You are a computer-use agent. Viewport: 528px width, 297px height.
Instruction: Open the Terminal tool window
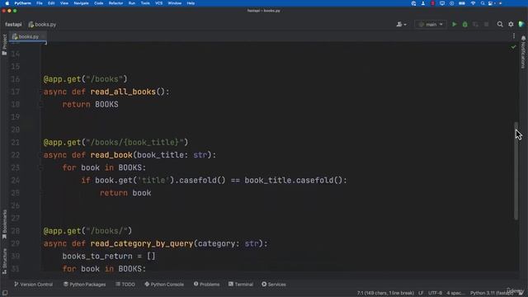[241, 284]
